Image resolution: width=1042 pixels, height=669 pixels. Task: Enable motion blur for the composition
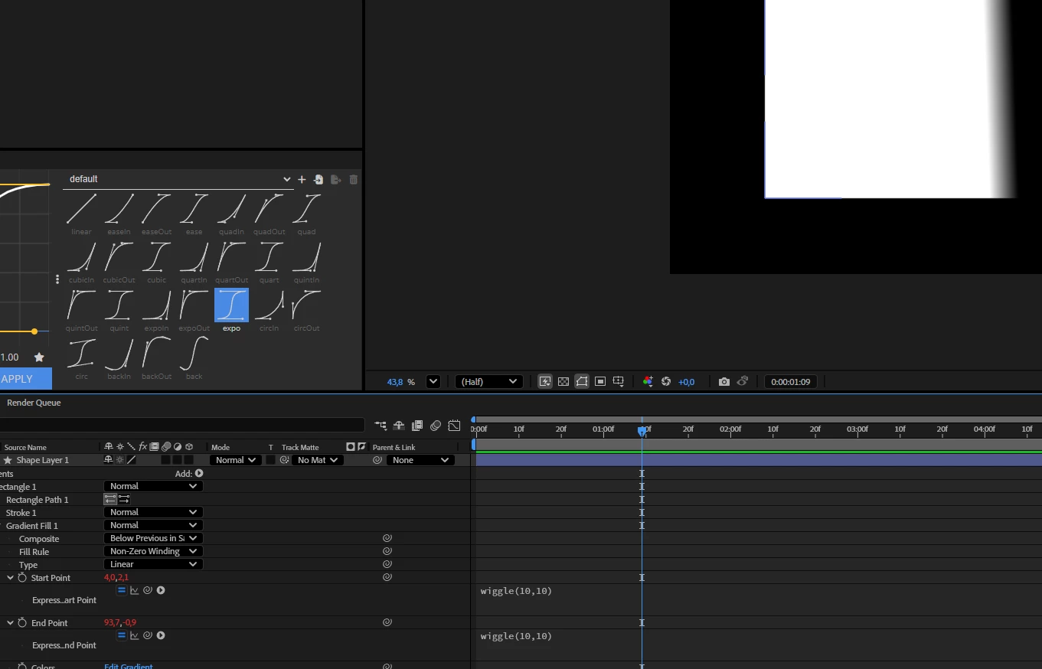tap(436, 426)
